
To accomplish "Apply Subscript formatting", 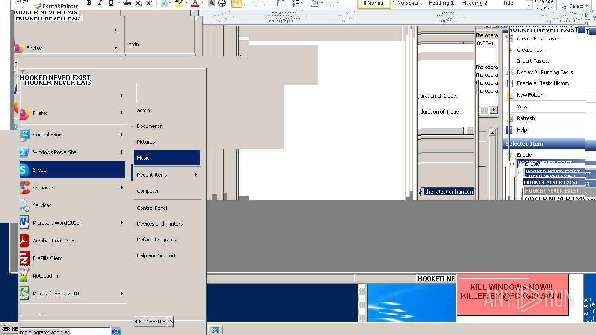I will tap(139, 3).
